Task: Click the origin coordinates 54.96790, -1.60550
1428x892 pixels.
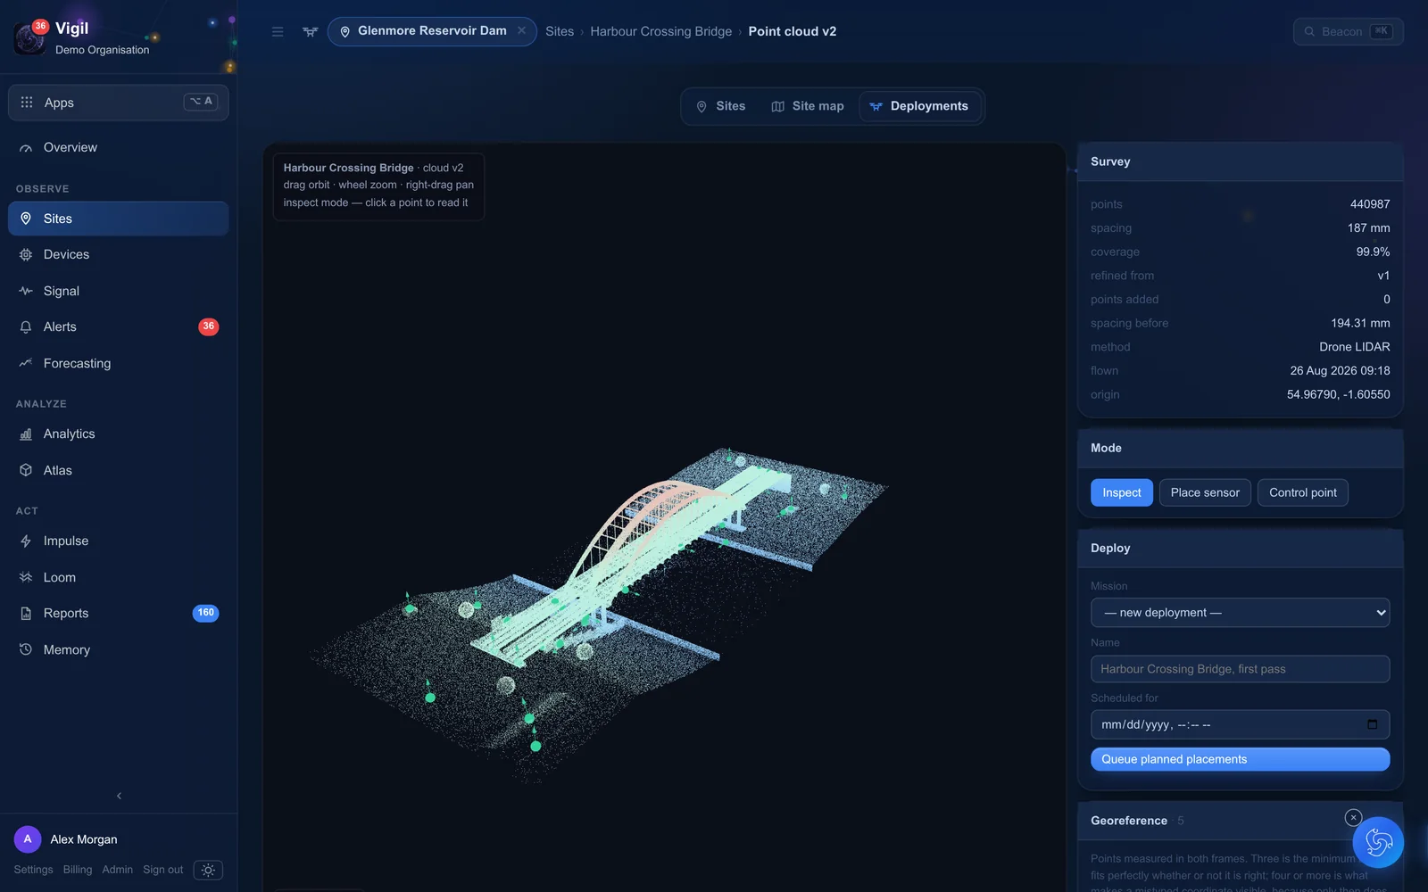Action: pyautogui.click(x=1338, y=394)
